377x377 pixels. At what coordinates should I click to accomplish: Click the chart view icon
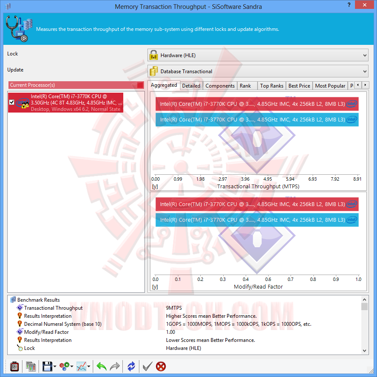point(81,366)
